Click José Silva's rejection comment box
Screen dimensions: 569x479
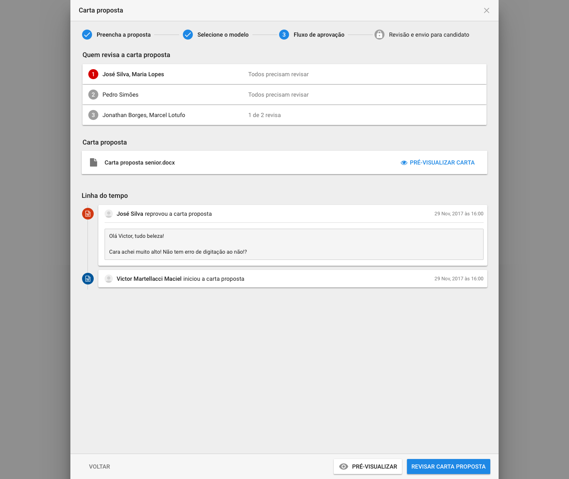point(294,244)
